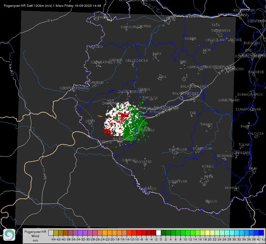Click the KAPUVÁR city label
The height and width of the screenshot is (244, 266).
(129, 27)
